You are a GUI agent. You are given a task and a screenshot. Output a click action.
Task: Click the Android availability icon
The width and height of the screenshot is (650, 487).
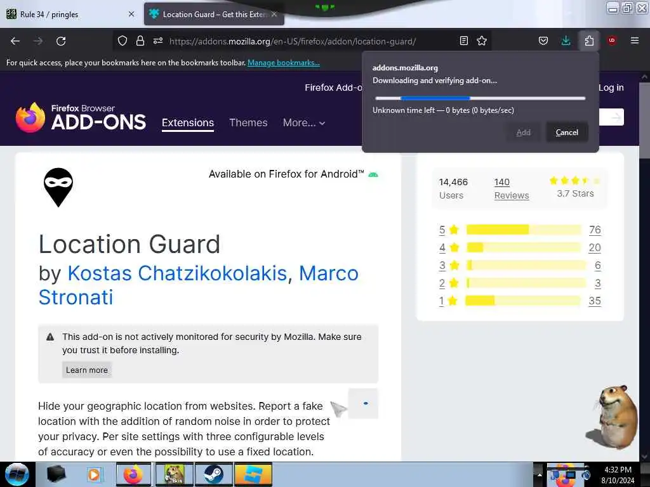click(373, 174)
